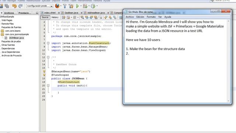Minimize the Archivos panel with its window icon

click(37, 13)
